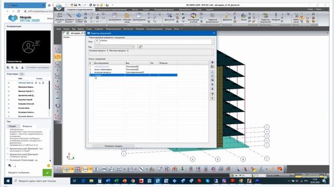Open the Вид type dropdown in load editor

115,47
